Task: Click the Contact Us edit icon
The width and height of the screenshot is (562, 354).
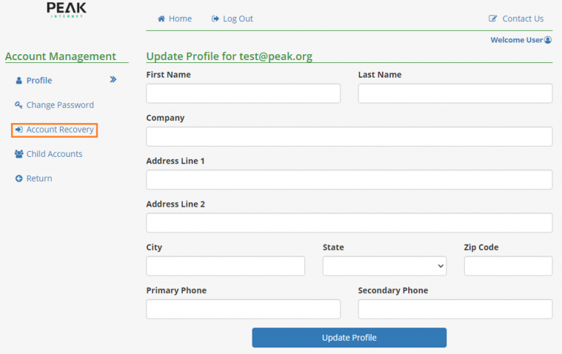Action: (x=493, y=19)
